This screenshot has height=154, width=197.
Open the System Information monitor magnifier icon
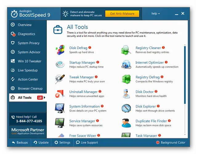pyautogui.click(x=60, y=108)
